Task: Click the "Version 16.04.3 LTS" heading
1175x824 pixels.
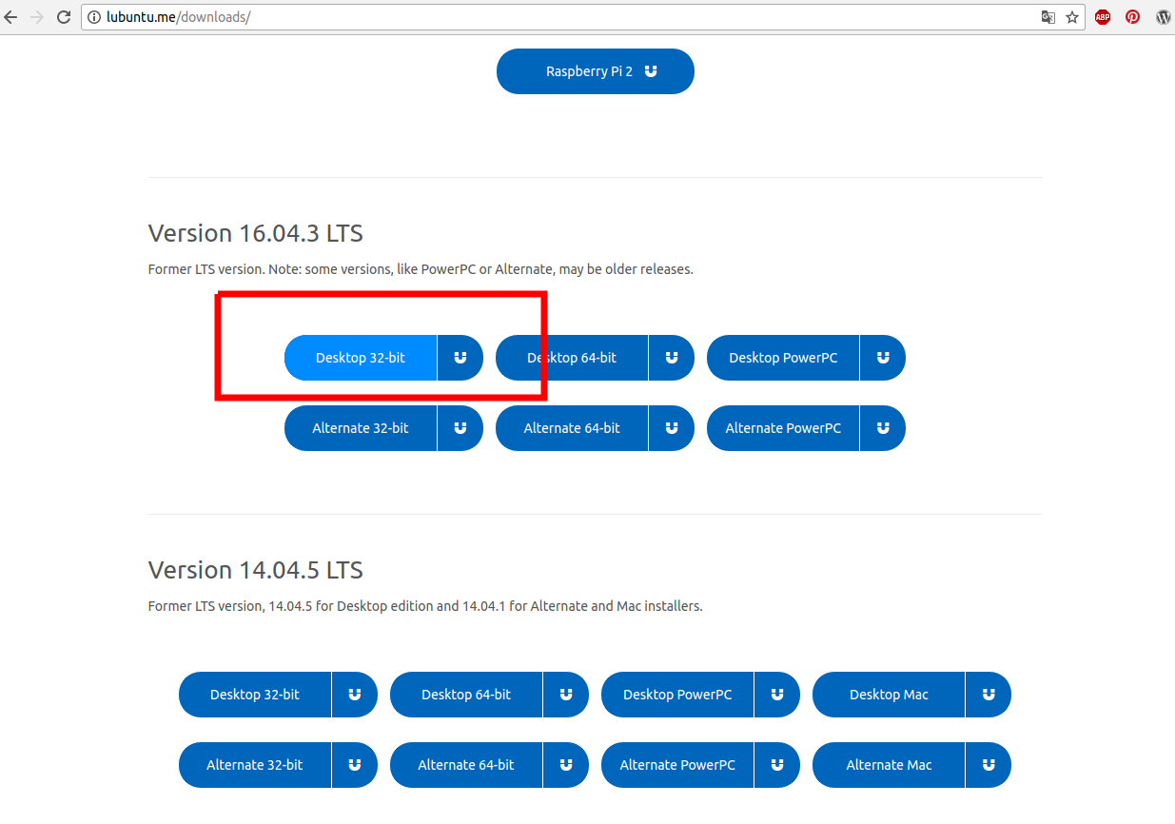Action: [256, 233]
